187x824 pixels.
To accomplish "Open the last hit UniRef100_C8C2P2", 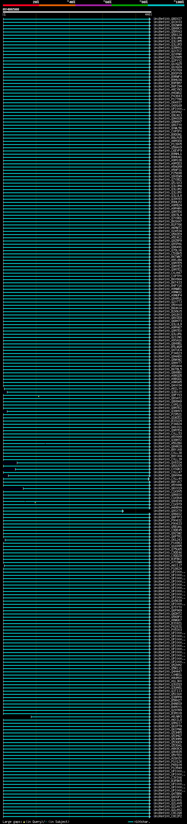I will [168, 817].
